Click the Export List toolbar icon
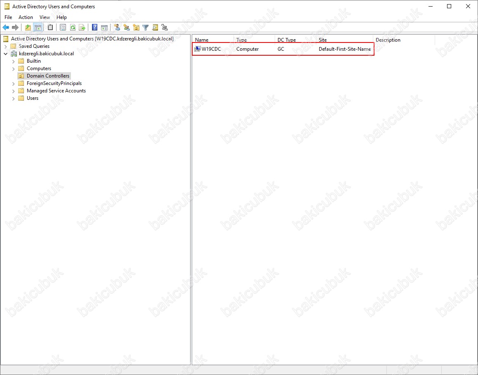Screen dimensions: 478x375 (82, 28)
